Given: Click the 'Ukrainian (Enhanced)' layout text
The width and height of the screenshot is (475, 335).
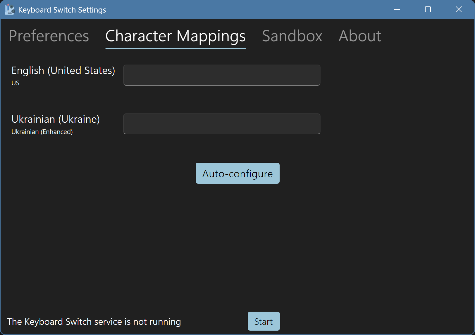Looking at the screenshot, I should [x=42, y=132].
